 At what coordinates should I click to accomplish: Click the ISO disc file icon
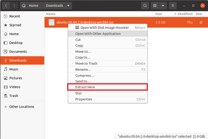[x=51, y=22]
